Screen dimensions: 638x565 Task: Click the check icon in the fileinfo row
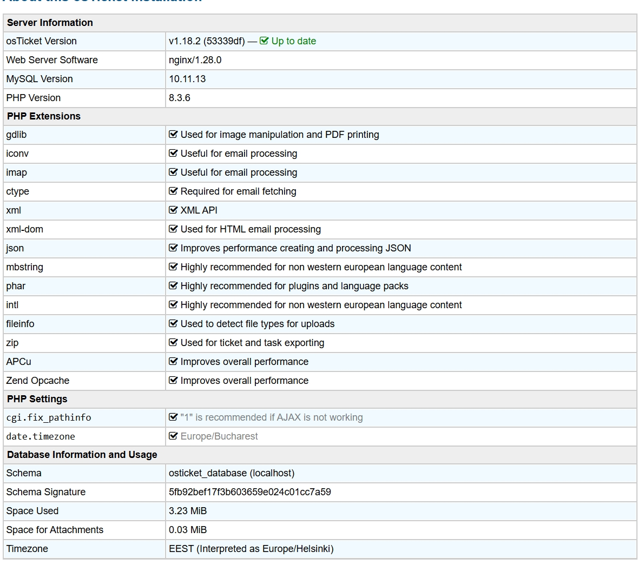click(x=173, y=324)
